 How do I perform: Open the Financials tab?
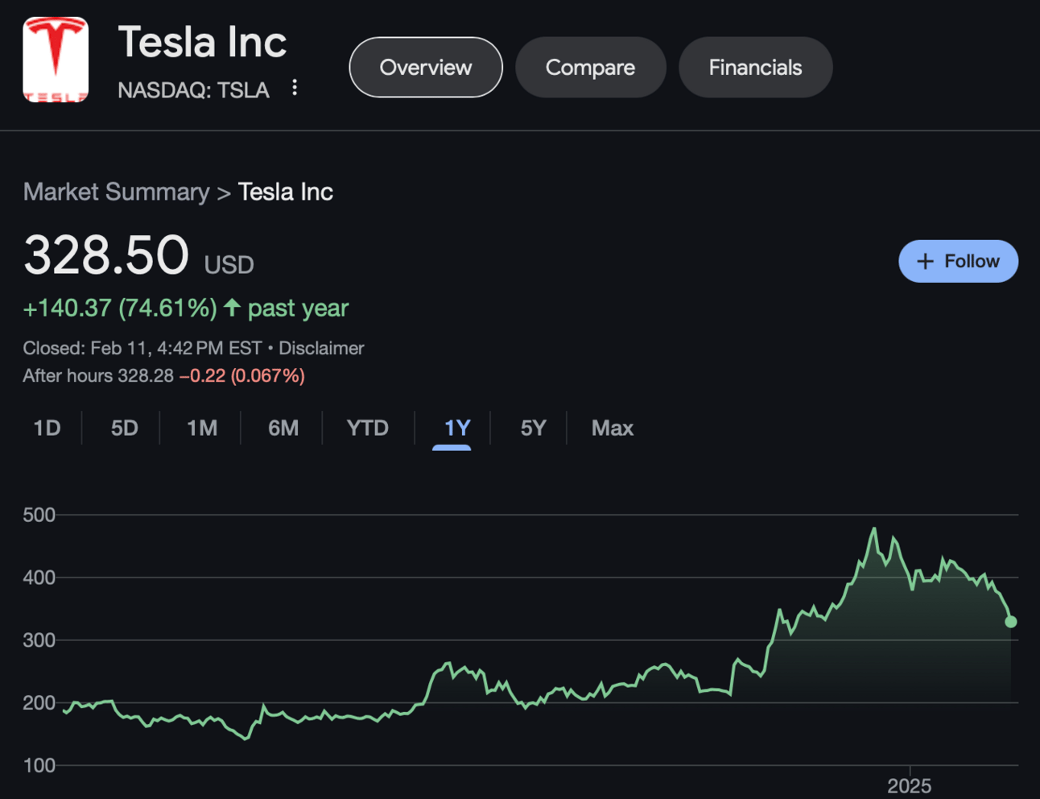[x=755, y=68]
